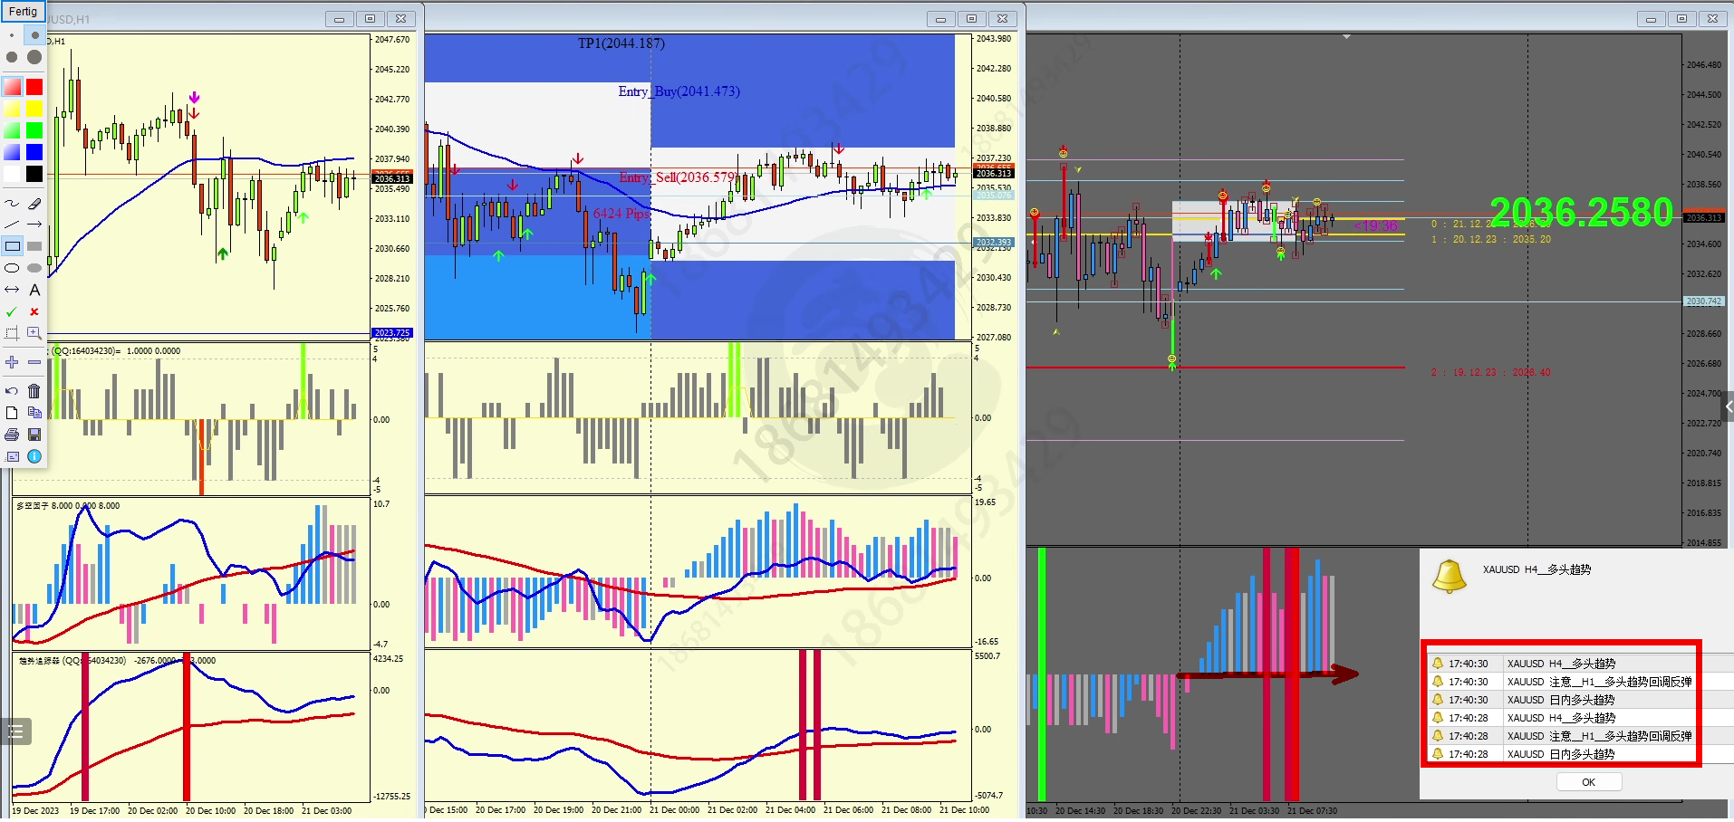Click the blue plus icon
The height and width of the screenshot is (822, 1734).
tap(12, 362)
